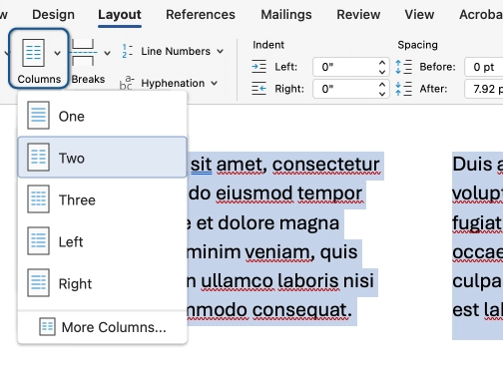Image resolution: width=503 pixels, height=378 pixels.
Task: Choose Left column layout
Action: (102, 241)
